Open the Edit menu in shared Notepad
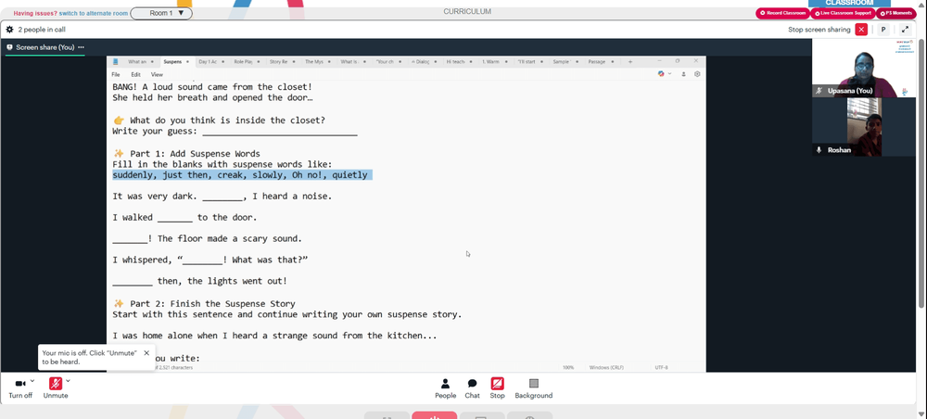The height and width of the screenshot is (419, 927). (x=136, y=74)
